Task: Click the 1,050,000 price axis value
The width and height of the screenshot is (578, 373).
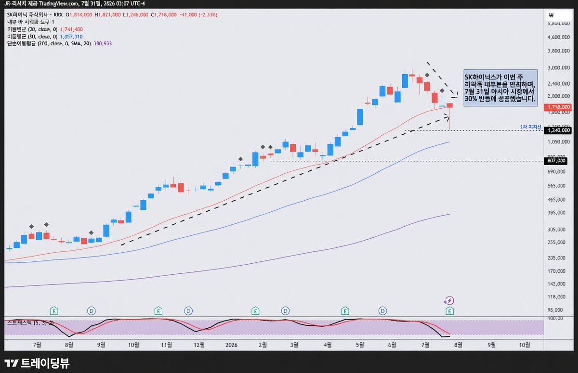Action: [560, 142]
